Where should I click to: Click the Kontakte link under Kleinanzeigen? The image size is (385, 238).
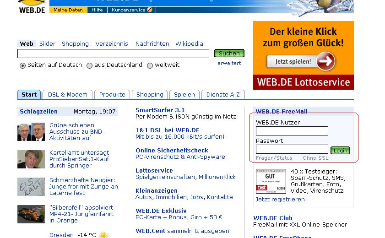pyautogui.click(x=220, y=197)
